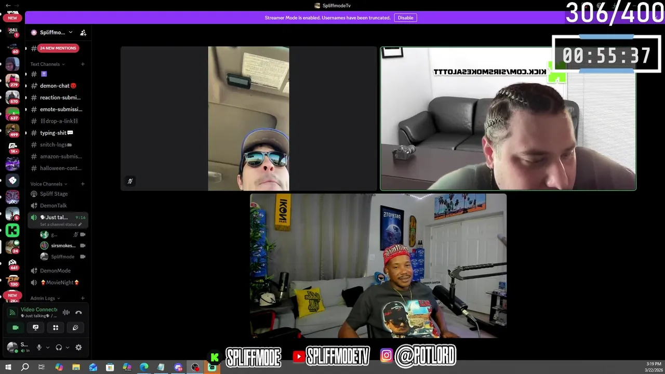Click the Video Connected status text
Screen dimensions: 665x374
pyautogui.click(x=39, y=310)
